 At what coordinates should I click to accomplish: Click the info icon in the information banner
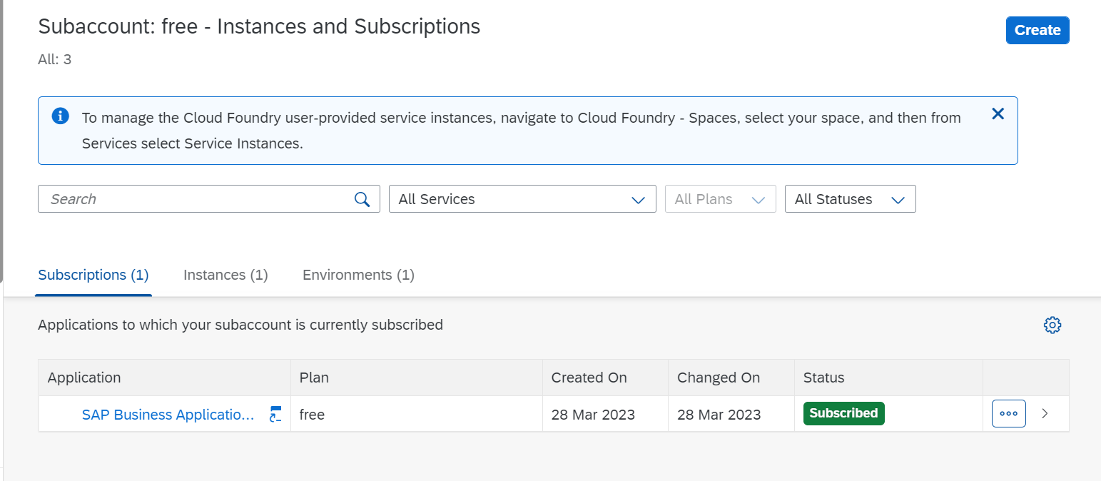[x=60, y=116]
